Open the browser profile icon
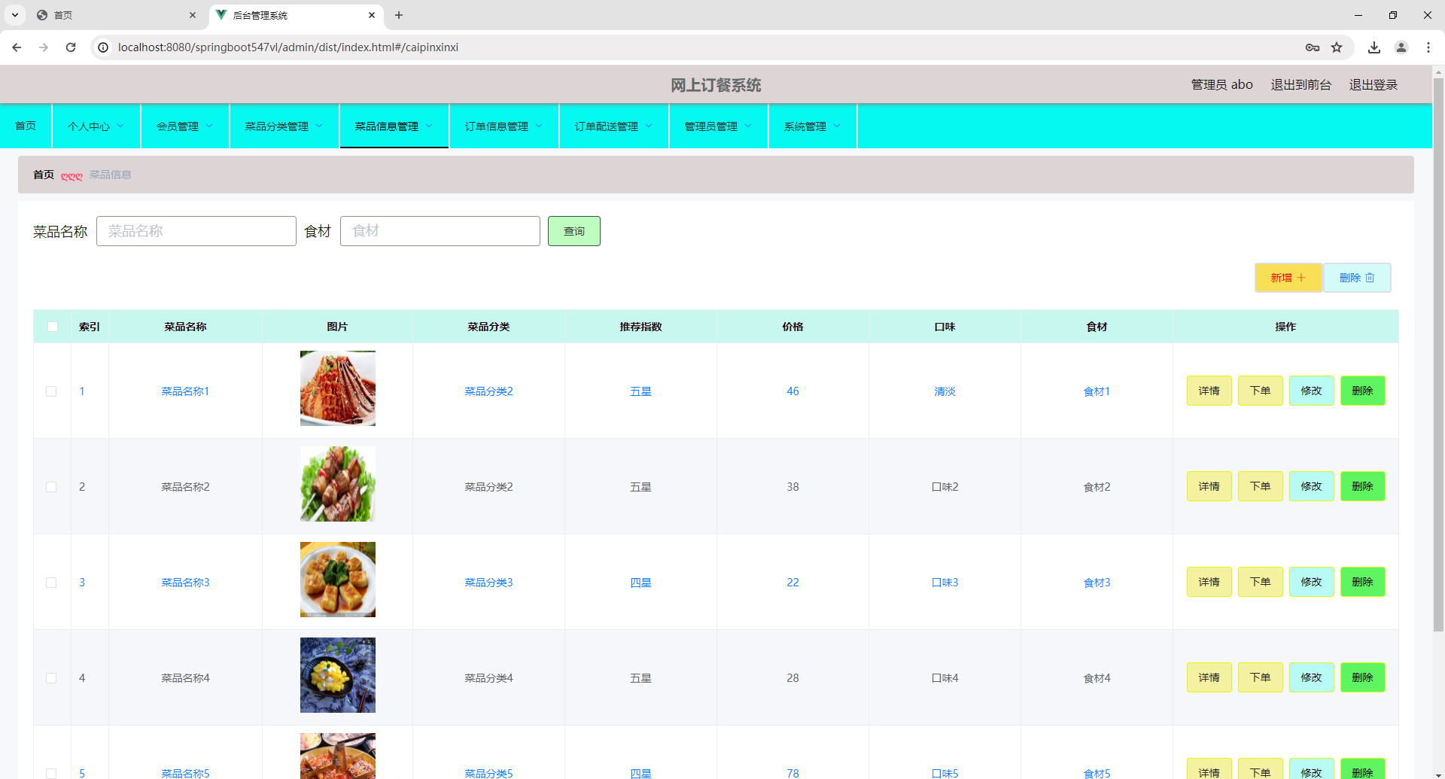 tap(1401, 47)
